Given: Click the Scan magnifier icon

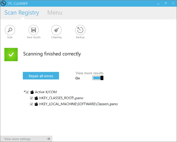Looking at the screenshot, I should 10,30.
